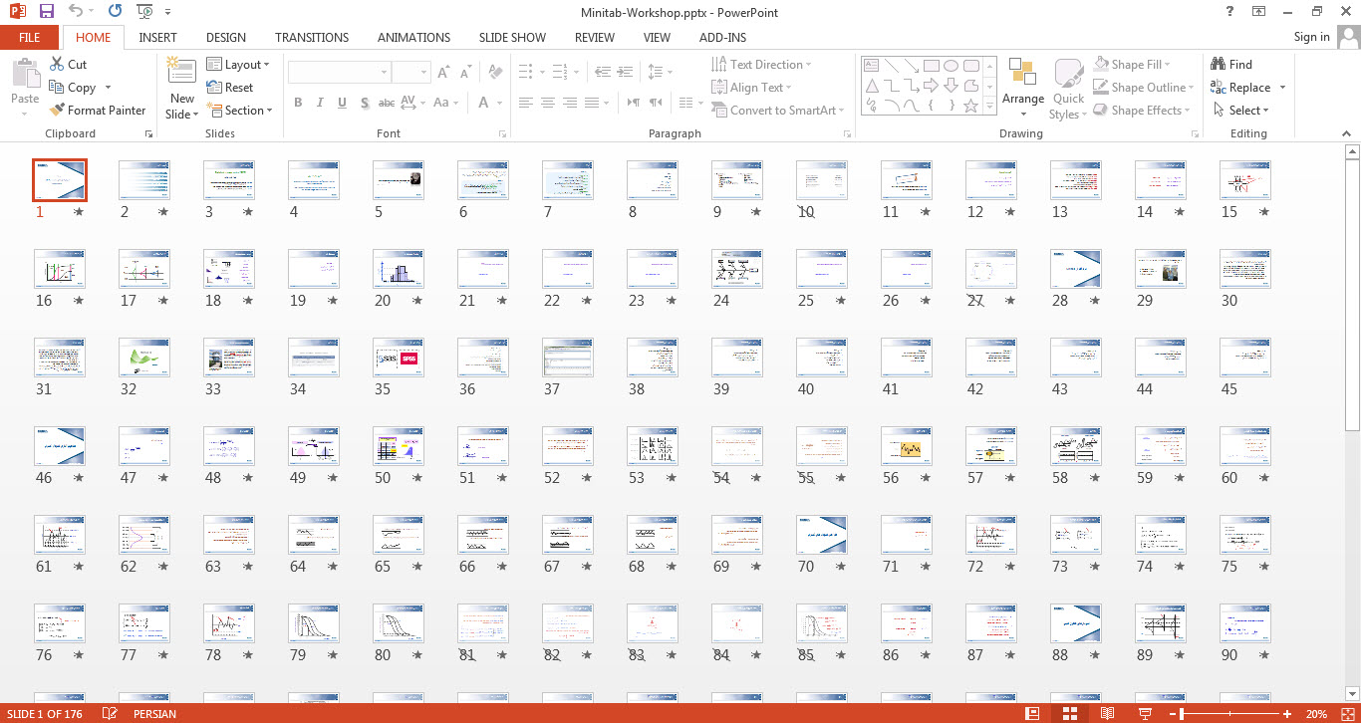
Task: Start slideshow from beginning icon in title bar
Action: tap(144, 12)
